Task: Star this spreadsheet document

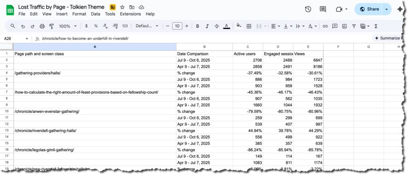Action: (x=122, y=7)
